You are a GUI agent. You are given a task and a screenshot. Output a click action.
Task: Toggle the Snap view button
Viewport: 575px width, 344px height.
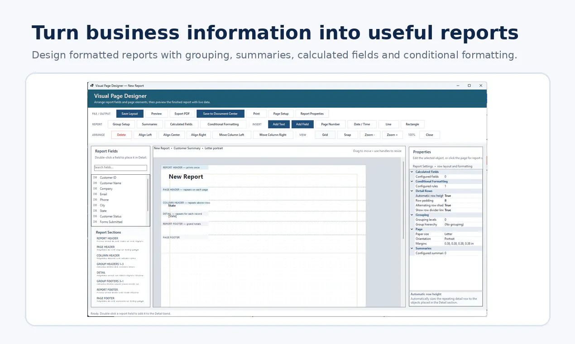coord(347,135)
